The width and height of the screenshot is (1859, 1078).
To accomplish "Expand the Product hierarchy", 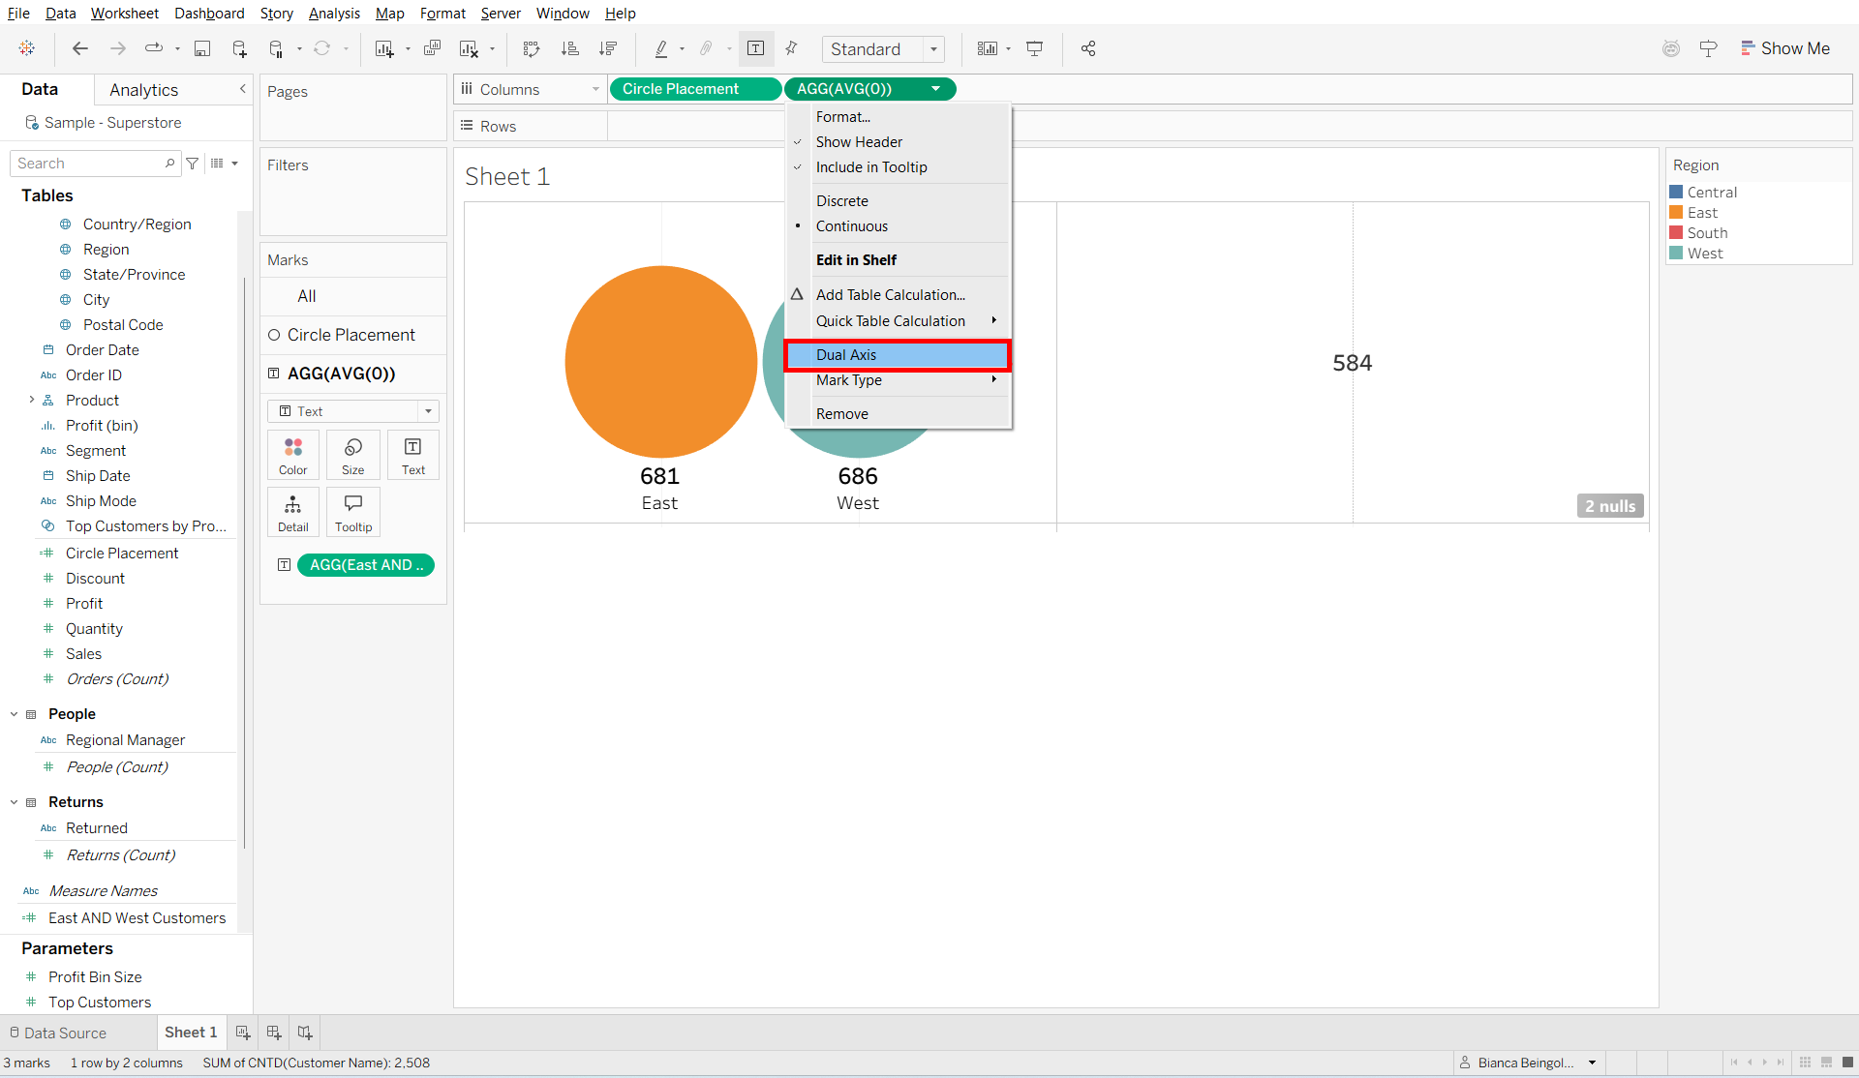I will [x=31, y=400].
